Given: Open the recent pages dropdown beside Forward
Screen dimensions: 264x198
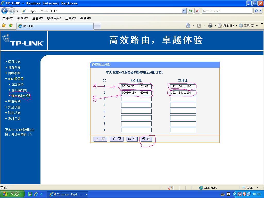Looking at the screenshot, I should 17,11.
